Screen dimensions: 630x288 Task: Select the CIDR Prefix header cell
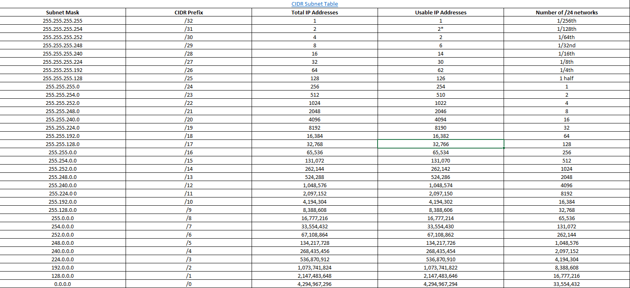[189, 12]
